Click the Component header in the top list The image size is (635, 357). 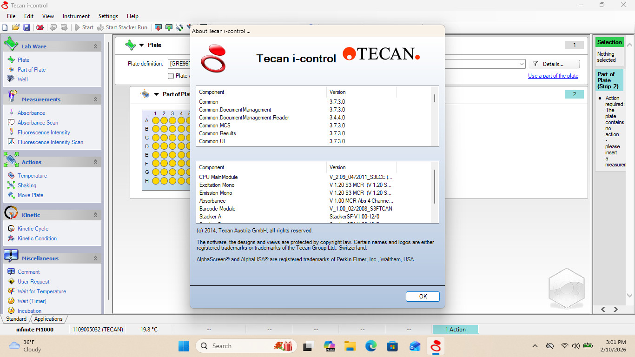[262, 92]
